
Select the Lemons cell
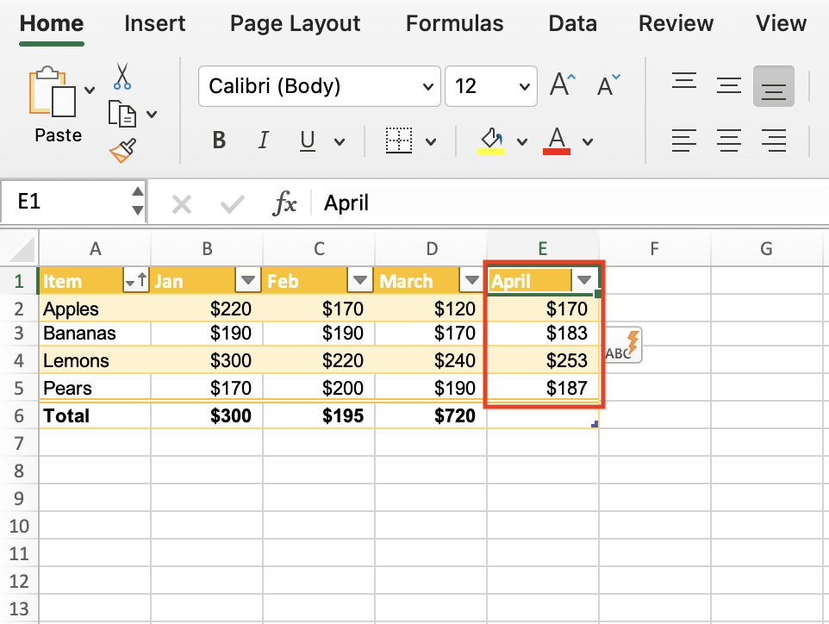point(95,360)
